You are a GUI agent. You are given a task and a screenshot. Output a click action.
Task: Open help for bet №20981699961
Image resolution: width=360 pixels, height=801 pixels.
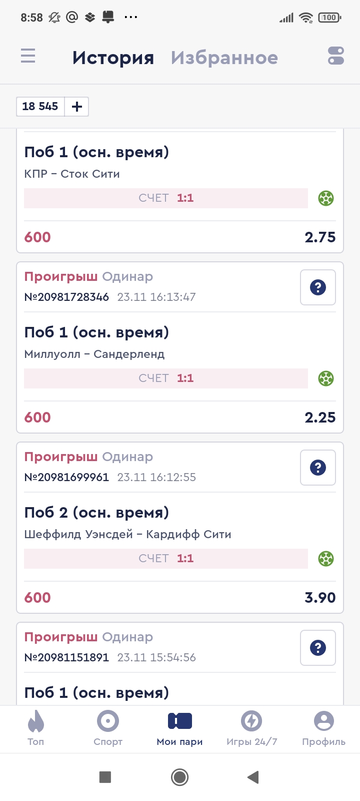318,468
